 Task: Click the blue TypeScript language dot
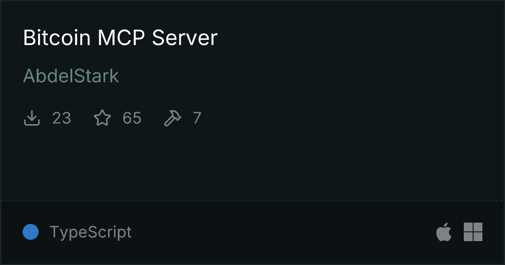[31, 232]
